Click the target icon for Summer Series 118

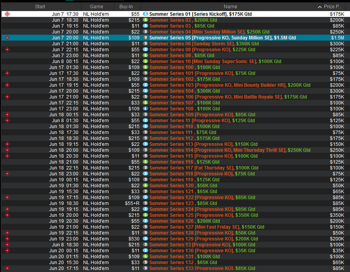click(7, 174)
